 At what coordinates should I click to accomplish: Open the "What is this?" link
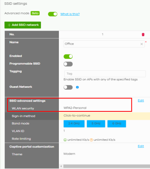70,14
